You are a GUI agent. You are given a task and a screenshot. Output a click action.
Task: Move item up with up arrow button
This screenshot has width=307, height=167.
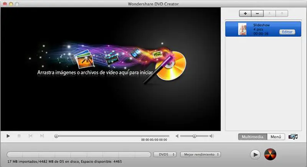tap(282, 13)
